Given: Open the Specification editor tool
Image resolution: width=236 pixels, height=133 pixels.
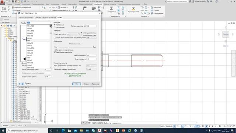Looking at the screenshot, I should click(22, 7).
